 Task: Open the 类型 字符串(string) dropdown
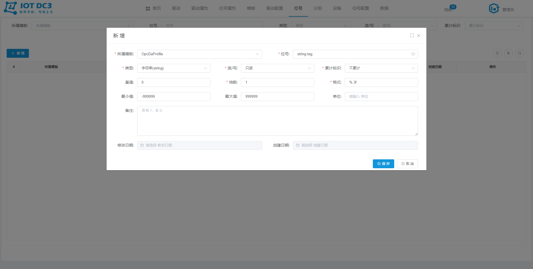[x=174, y=68]
